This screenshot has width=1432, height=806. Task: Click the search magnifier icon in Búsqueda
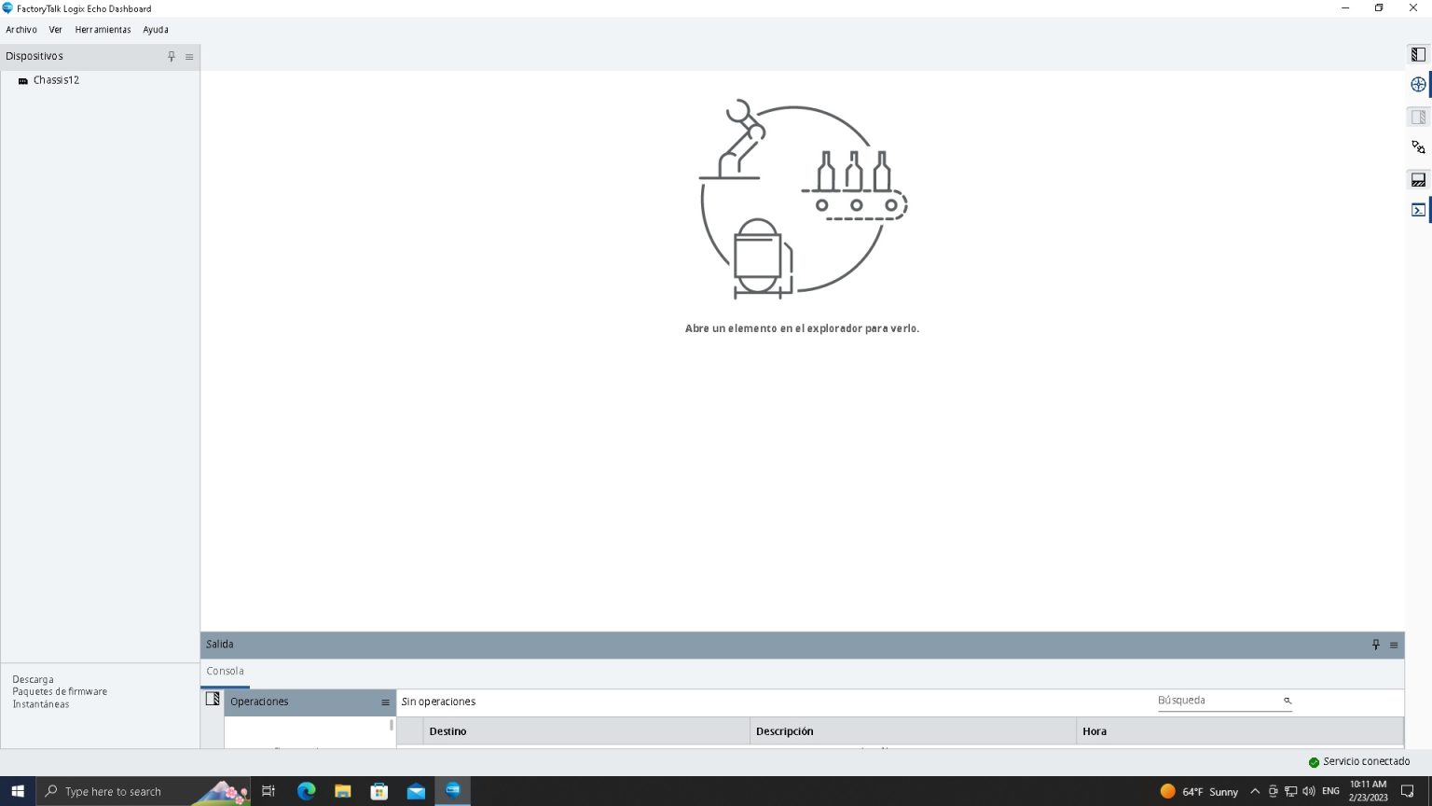click(1287, 701)
